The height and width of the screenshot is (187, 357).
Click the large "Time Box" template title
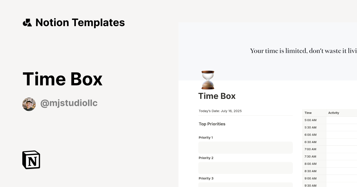point(62,79)
